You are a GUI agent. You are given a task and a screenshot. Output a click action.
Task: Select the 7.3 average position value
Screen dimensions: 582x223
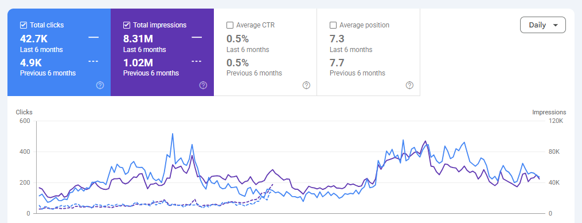point(337,38)
